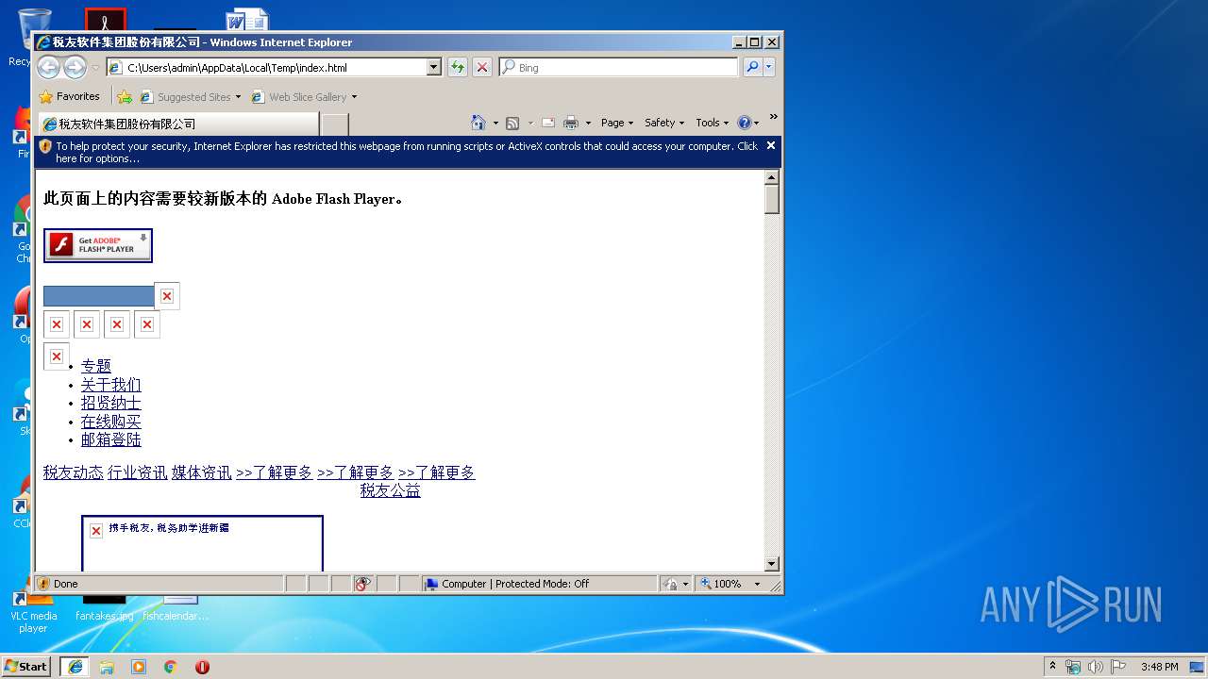Viewport: 1208px width, 679px height.
Task: Click the Get Adobe Flash Player button
Action: pyautogui.click(x=98, y=245)
